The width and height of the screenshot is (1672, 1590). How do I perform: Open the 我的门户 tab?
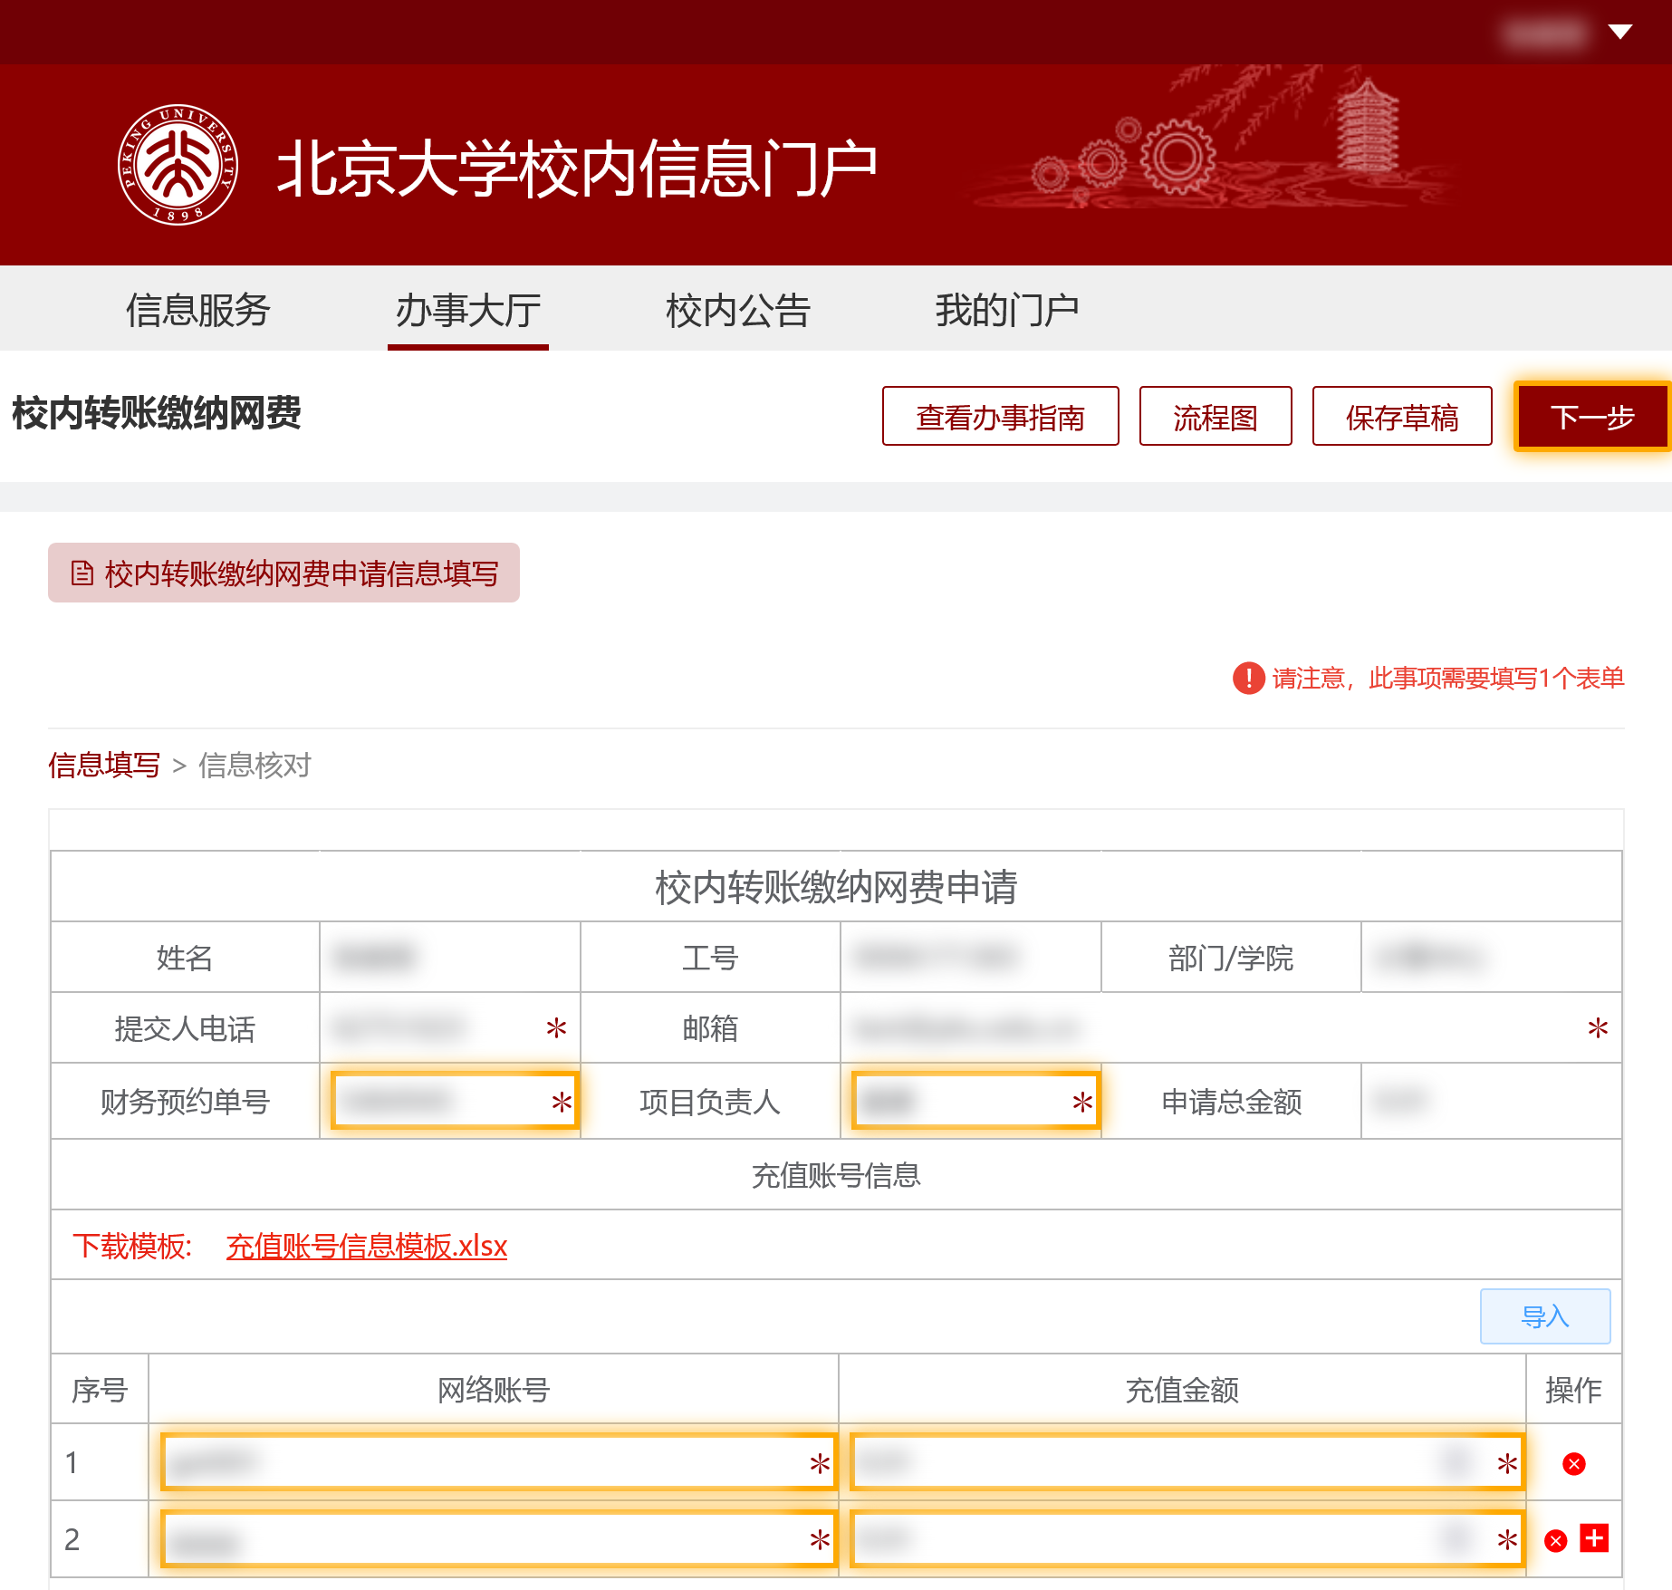[1006, 310]
